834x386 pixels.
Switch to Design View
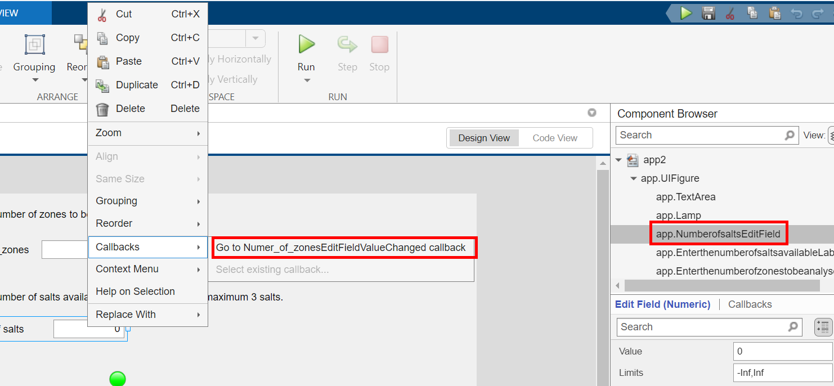483,138
